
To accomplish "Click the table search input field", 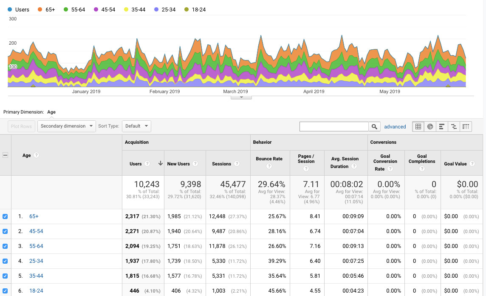I will click(334, 126).
